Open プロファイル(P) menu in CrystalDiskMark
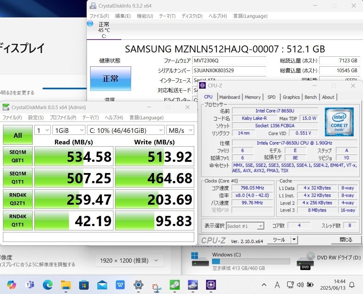The height and width of the screenshot is (294, 363). [63, 118]
